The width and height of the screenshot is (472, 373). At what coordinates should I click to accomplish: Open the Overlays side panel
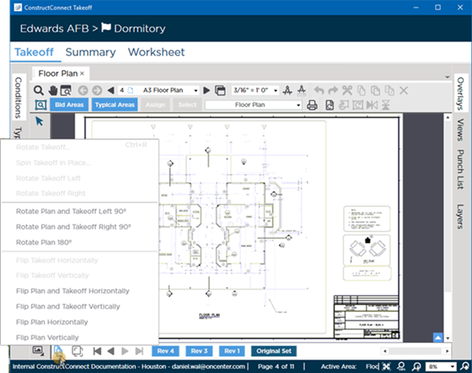tap(460, 95)
